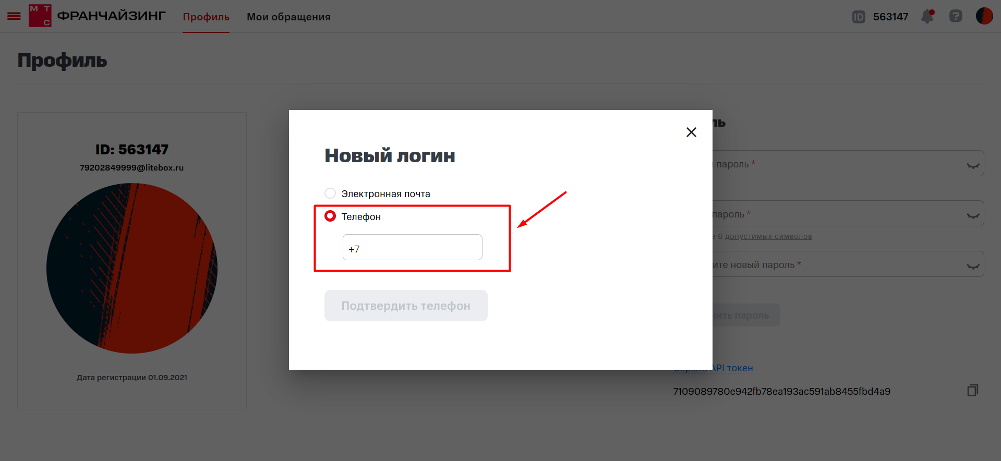Open the help question mark icon
The height and width of the screenshot is (461, 1001).
956,16
